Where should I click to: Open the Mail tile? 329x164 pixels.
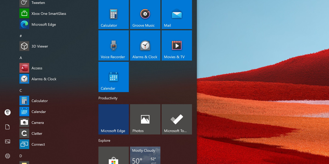point(177,14)
